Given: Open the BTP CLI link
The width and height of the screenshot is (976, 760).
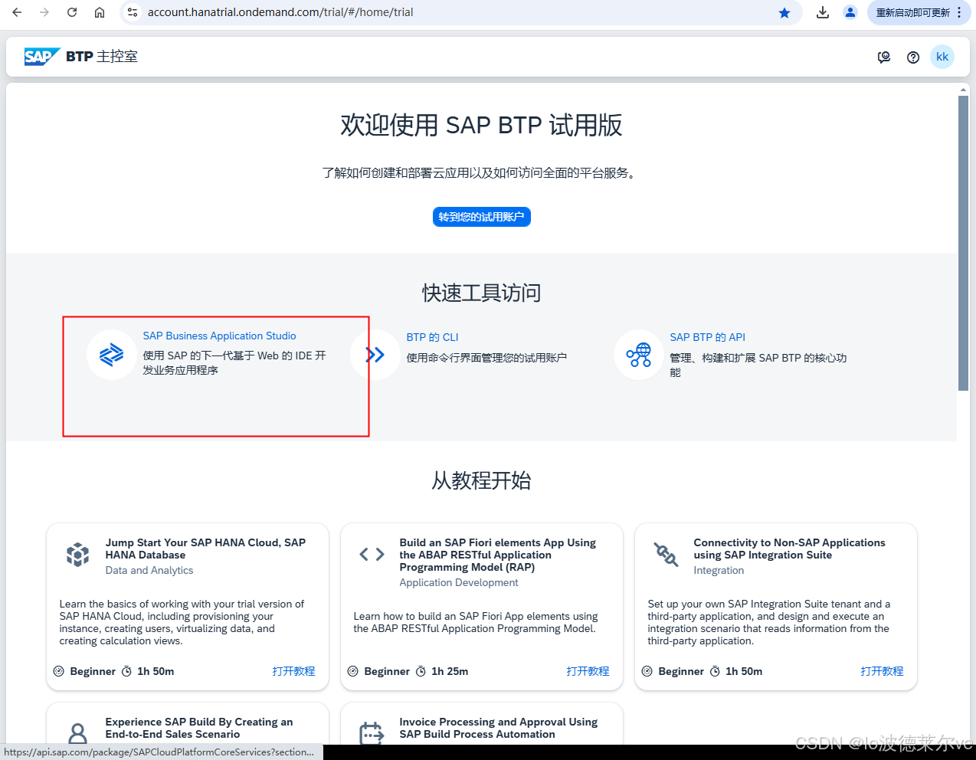Looking at the screenshot, I should pyautogui.click(x=432, y=337).
